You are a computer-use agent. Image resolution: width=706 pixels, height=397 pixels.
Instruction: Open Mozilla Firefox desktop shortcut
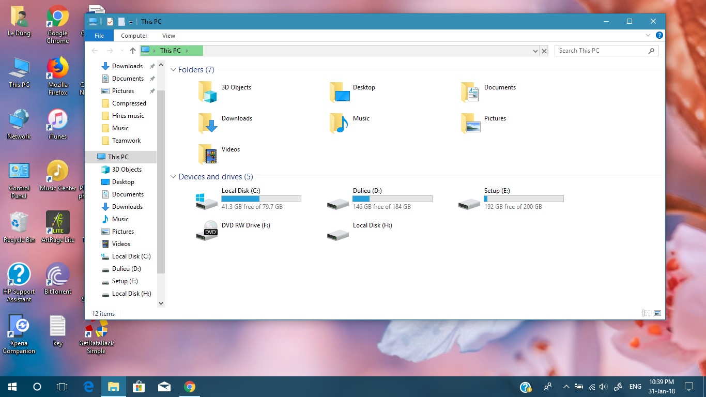tap(57, 76)
